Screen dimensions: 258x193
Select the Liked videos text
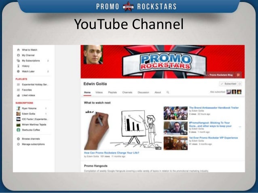pos(28,95)
